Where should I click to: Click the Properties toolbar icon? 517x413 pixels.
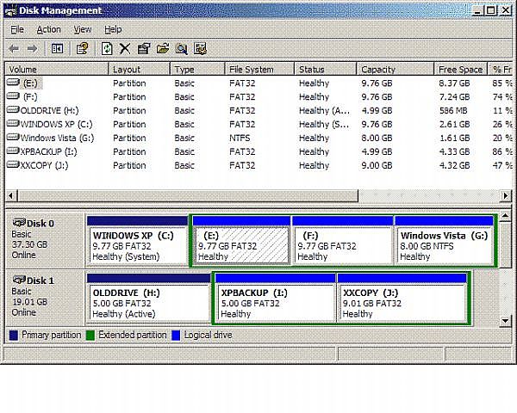[144, 49]
